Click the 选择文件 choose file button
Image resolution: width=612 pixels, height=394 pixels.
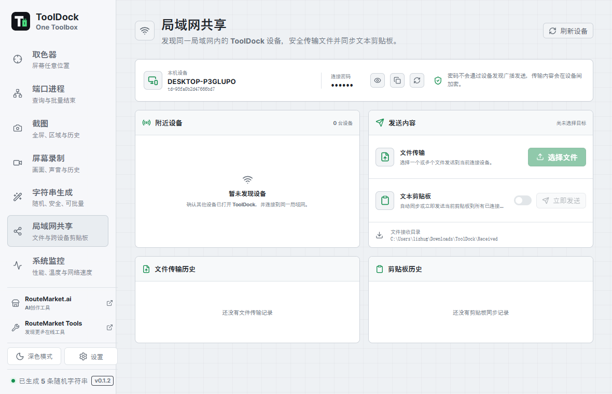(557, 157)
